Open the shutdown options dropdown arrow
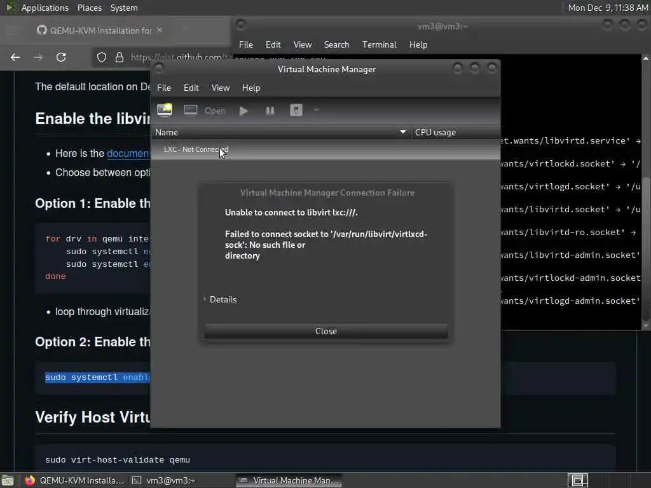The height and width of the screenshot is (488, 651). [317, 111]
